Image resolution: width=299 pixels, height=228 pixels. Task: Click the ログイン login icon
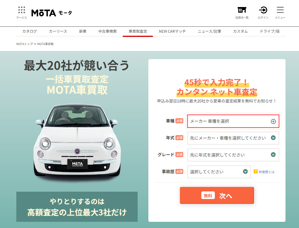pyautogui.click(x=263, y=13)
